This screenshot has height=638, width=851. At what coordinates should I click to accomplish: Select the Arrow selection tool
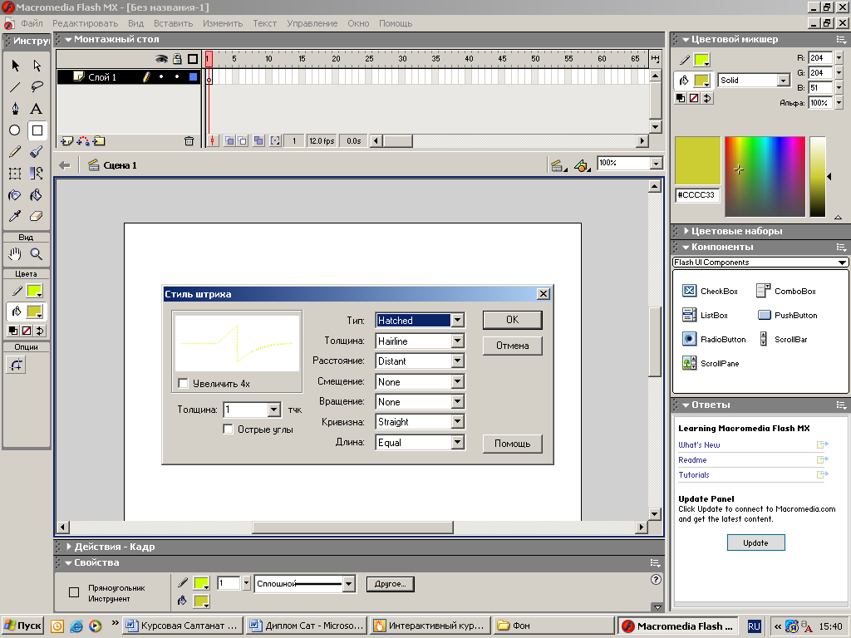(x=15, y=66)
